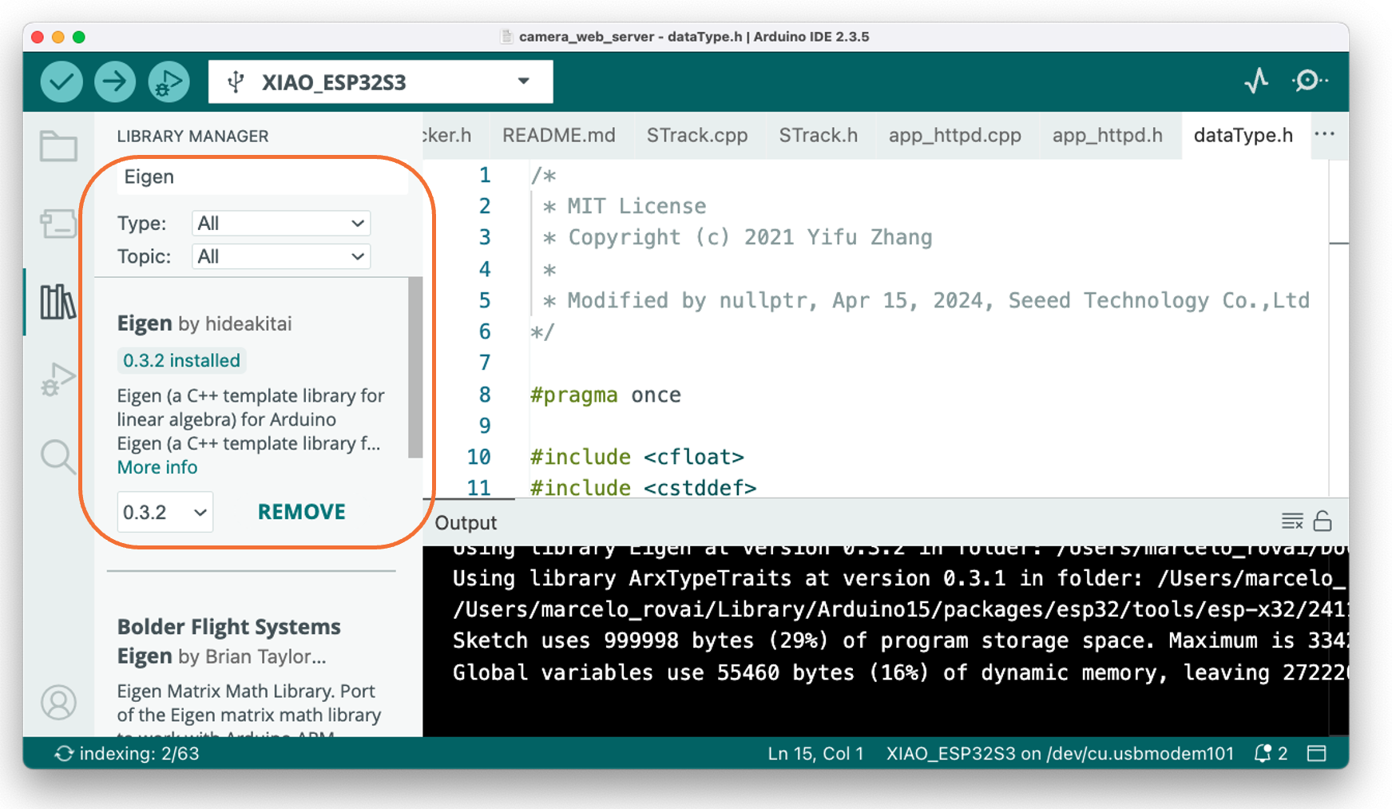Open the Serial Plotter
The width and height of the screenshot is (1392, 809).
coord(1256,81)
